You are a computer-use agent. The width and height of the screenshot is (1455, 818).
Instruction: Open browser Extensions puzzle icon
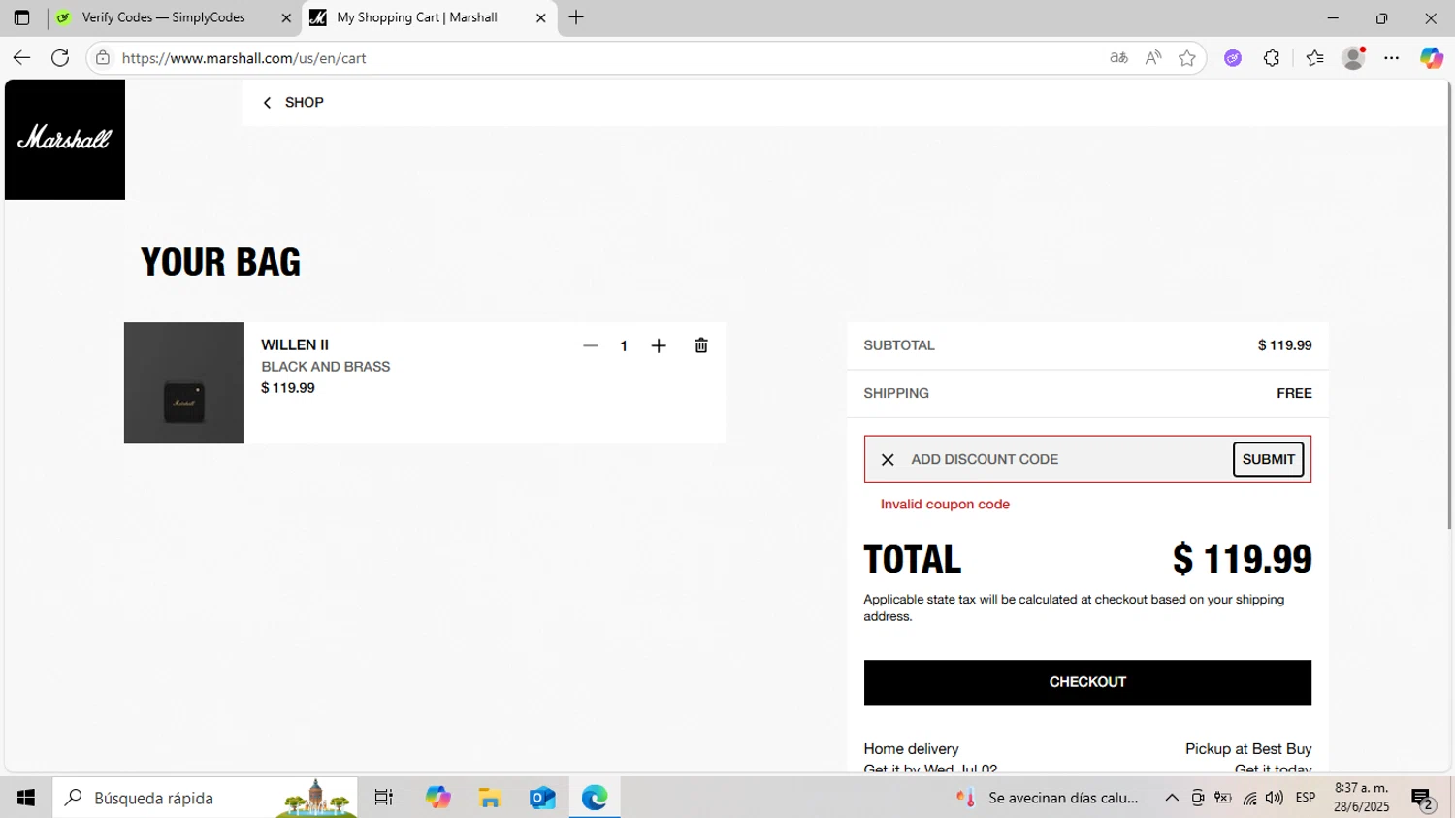(1272, 58)
